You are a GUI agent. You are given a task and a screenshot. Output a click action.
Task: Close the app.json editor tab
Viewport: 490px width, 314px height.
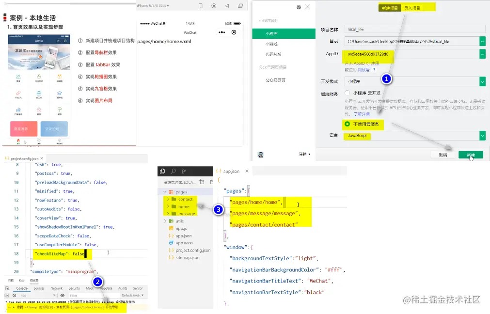coord(247,171)
